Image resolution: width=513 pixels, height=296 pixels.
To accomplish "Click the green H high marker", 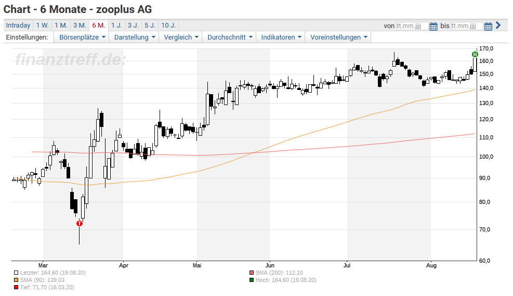I will (475, 54).
